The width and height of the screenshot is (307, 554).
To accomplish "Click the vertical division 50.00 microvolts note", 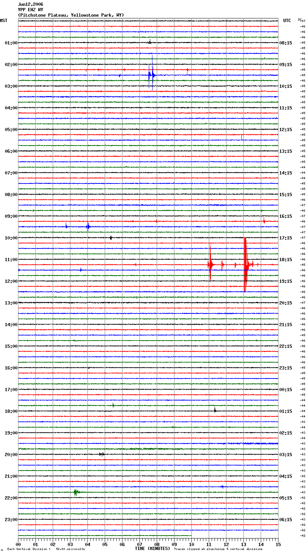I will 46,549.
